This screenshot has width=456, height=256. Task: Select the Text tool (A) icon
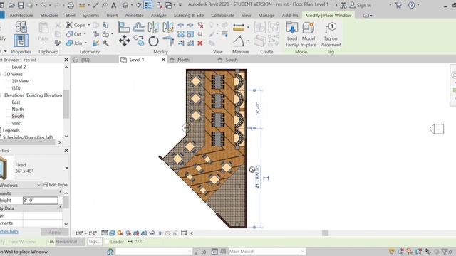[114, 5]
